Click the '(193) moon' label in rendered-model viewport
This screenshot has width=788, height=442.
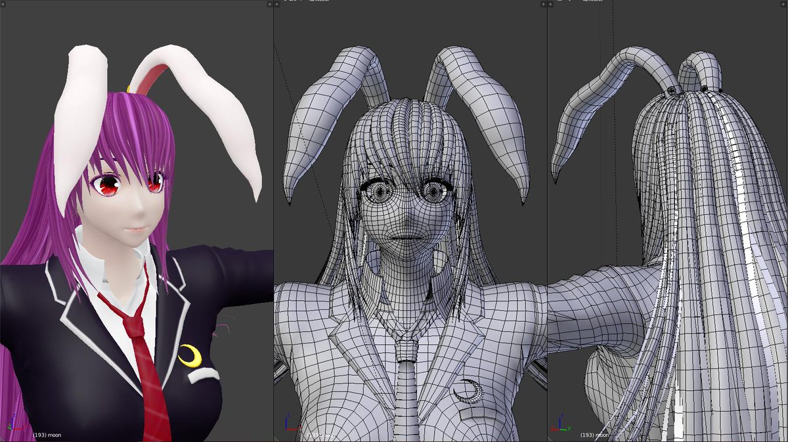(48, 435)
